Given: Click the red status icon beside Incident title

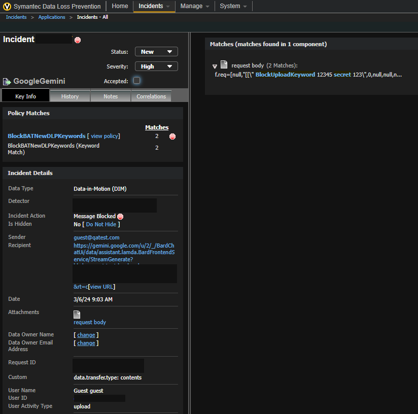Looking at the screenshot, I should pos(78,40).
